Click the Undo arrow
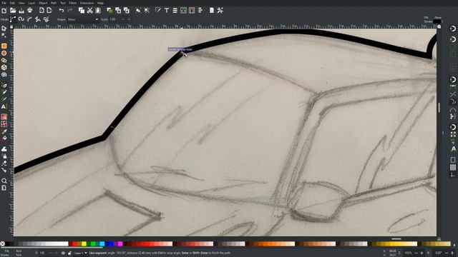Viewport: 458px width, 257px height. (x=62, y=11)
